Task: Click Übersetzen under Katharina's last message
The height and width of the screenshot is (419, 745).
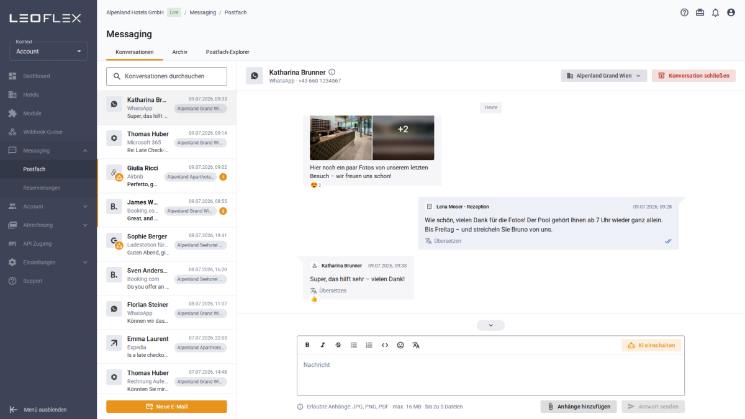Action: tap(328, 291)
